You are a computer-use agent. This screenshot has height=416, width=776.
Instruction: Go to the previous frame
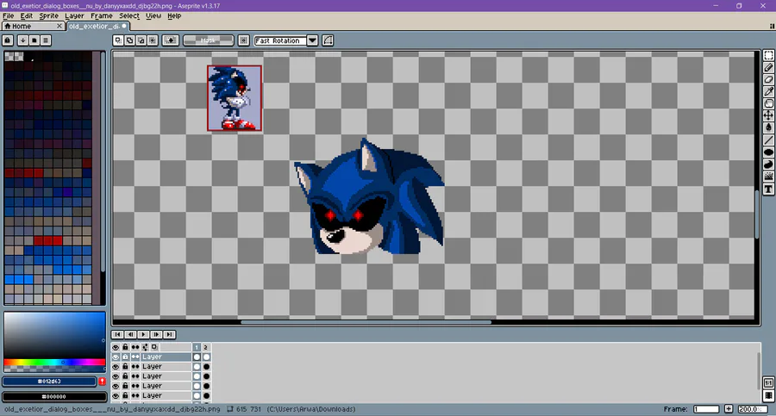tap(131, 335)
